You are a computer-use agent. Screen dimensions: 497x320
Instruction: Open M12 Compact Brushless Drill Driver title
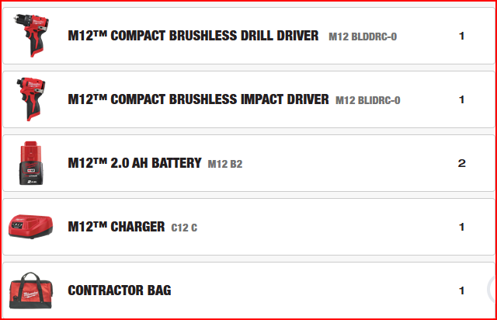coord(193,36)
